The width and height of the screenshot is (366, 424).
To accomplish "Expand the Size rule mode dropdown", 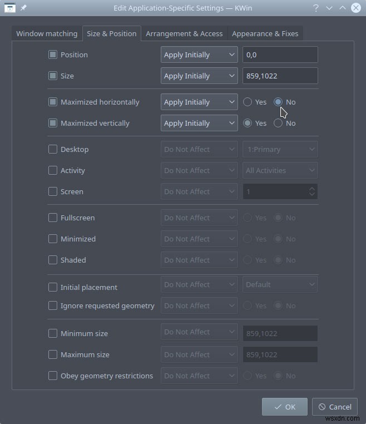I will [199, 76].
